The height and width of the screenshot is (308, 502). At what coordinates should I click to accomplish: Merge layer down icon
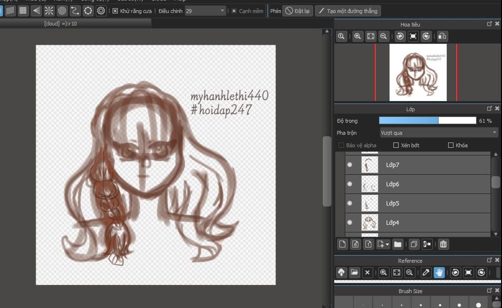(427, 244)
